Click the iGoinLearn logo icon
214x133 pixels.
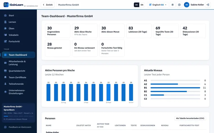coord(6,5)
